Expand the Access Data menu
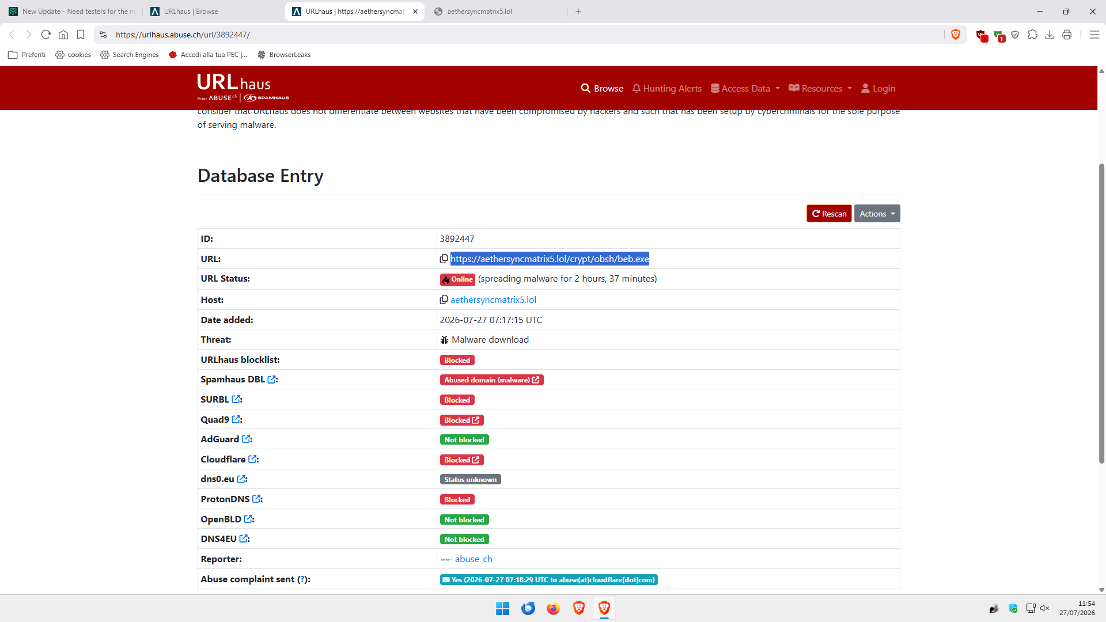The image size is (1106, 622). 745,88
